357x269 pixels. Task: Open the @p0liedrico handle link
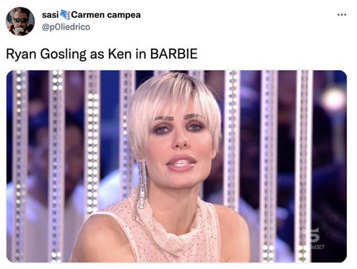click(66, 27)
